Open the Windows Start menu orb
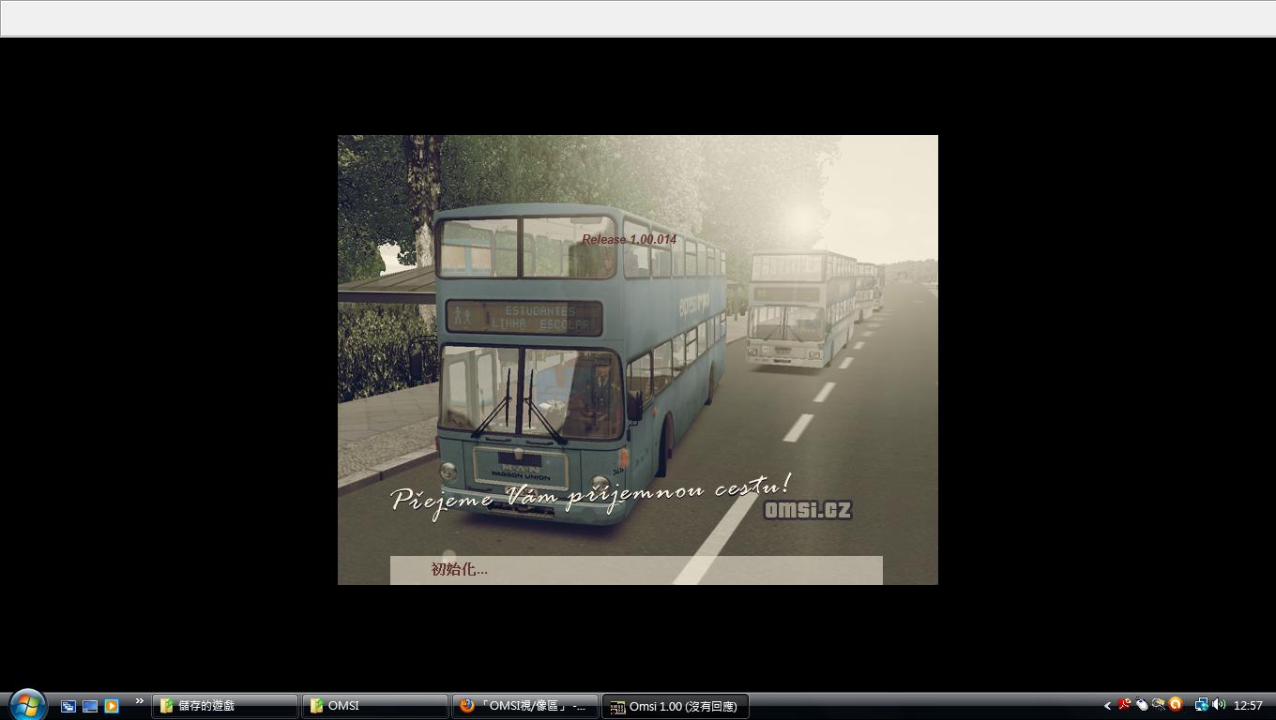Viewport: 1276px width, 720px height. click(27, 705)
